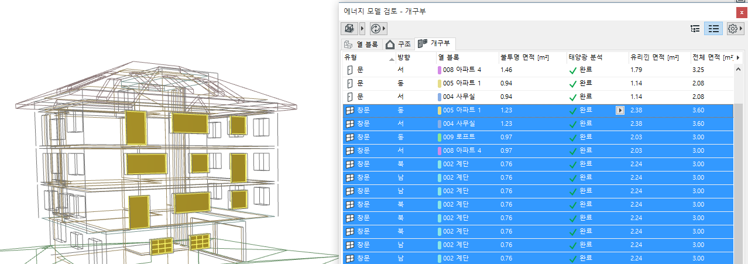Viewport: 748px width, 264px height.
Task: Click the door icon of the 008 아파트 4 문 row
Action: (350, 70)
